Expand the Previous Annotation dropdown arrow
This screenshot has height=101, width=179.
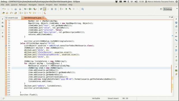click(x=27, y=13)
